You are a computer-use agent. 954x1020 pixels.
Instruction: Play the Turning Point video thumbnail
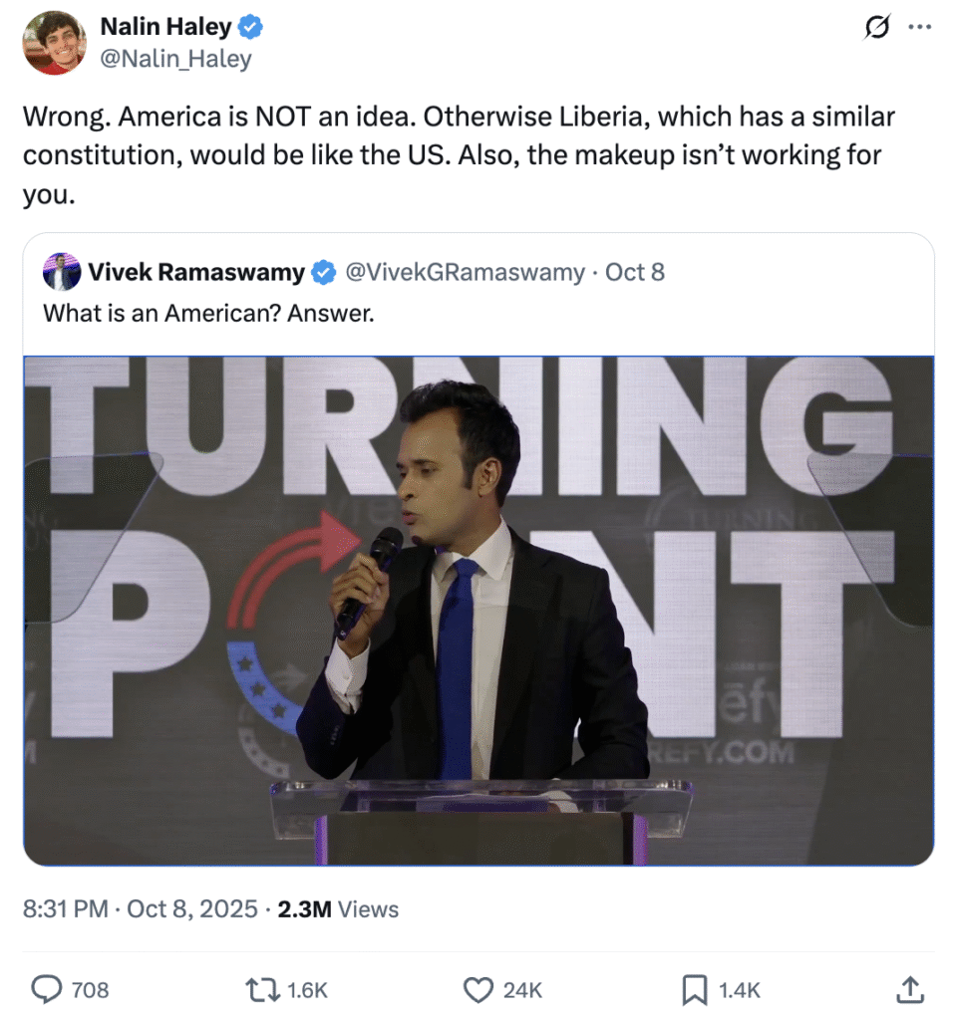478,610
